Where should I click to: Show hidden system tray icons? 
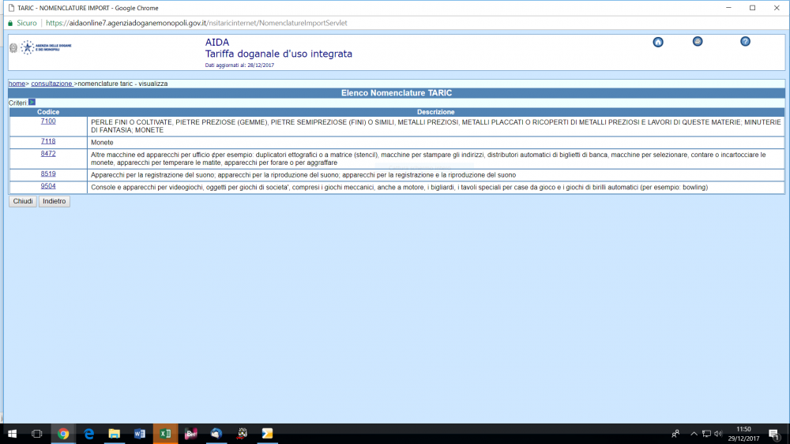(694, 434)
